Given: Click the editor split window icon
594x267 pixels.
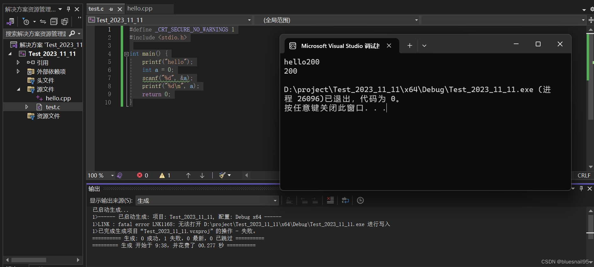Looking at the screenshot, I should pos(591,20).
